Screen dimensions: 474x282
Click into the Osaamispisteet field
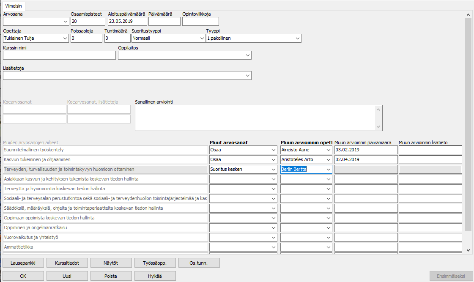click(x=88, y=22)
